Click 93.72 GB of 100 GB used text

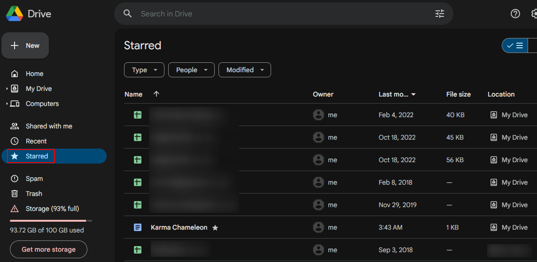[x=47, y=230]
